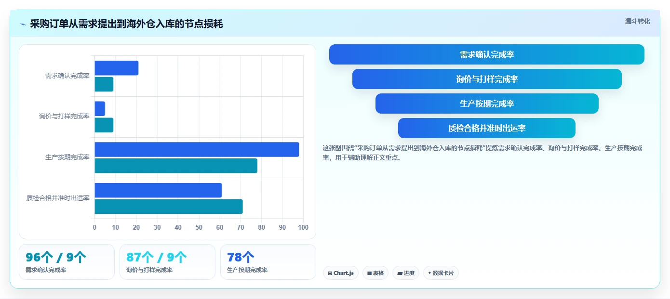This screenshot has width=670, height=299.
Task: Click the Chart.js chip
Action: (x=341, y=273)
